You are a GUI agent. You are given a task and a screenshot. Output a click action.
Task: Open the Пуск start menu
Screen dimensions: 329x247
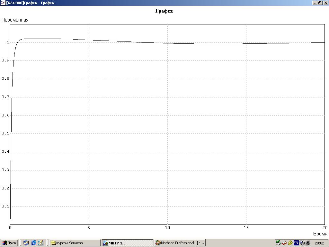tap(9, 243)
